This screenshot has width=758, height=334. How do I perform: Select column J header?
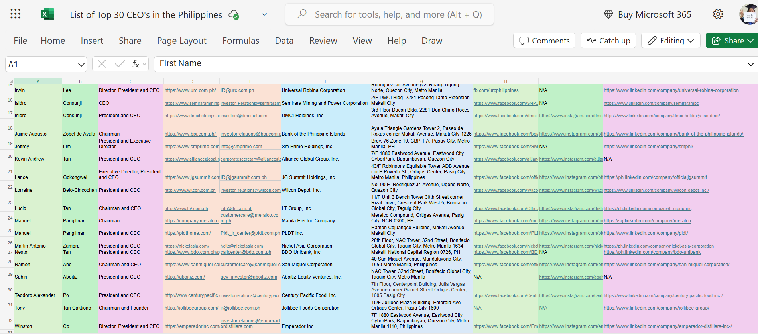[697, 81]
